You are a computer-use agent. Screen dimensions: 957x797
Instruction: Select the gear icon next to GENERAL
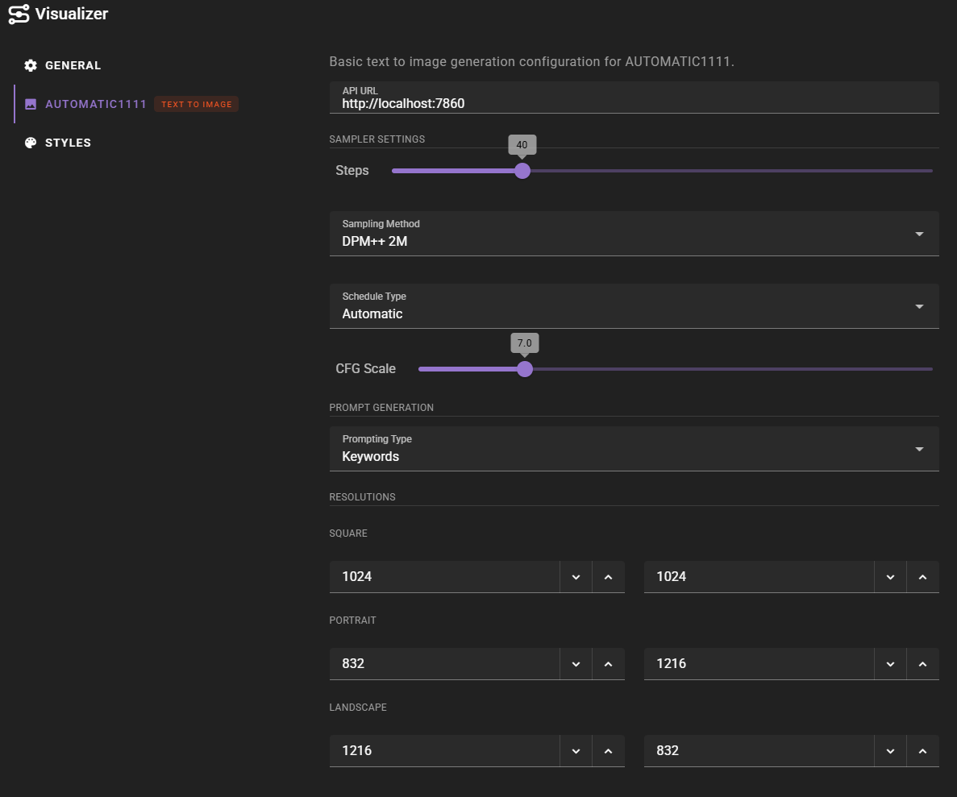tap(30, 65)
